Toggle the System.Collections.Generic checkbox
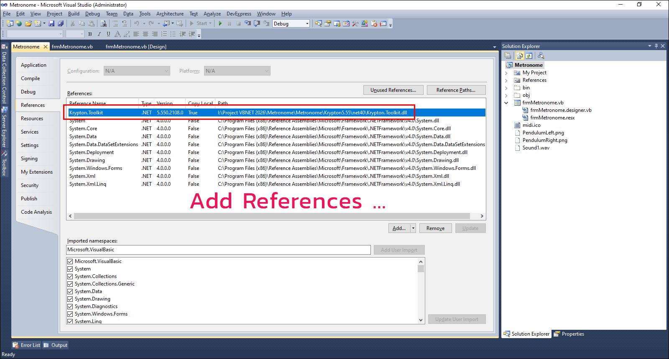The width and height of the screenshot is (669, 359). point(70,284)
